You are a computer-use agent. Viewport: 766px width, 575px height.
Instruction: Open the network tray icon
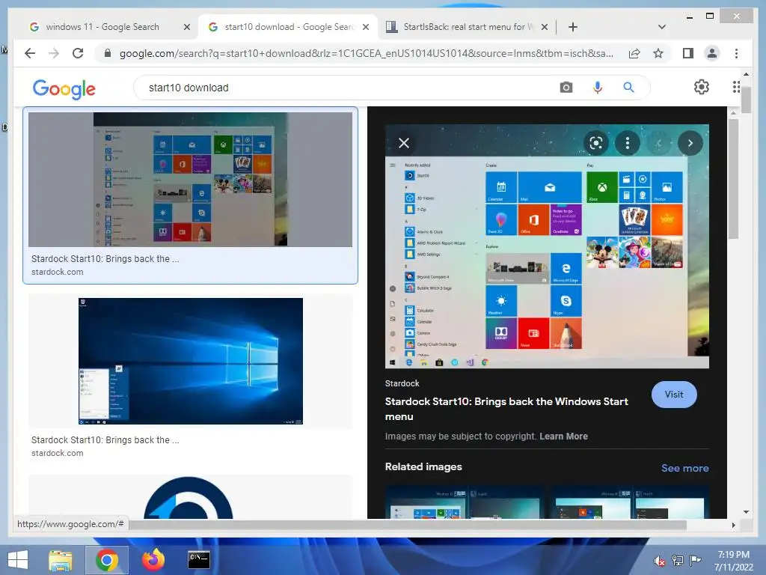click(677, 561)
